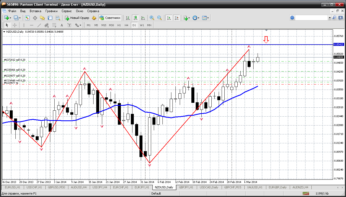Viewport: 346px width, 197px height.
Task: Click the connection status bars indicator
Action: (306, 193)
